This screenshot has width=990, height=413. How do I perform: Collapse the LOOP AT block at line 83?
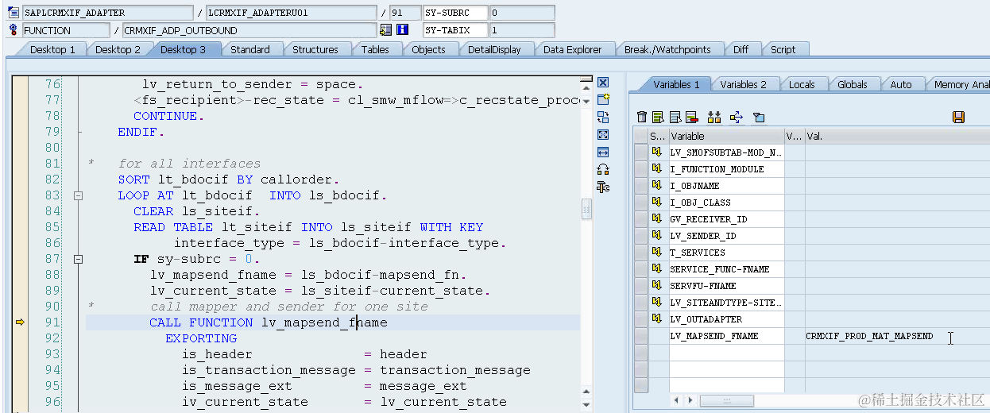(79, 195)
